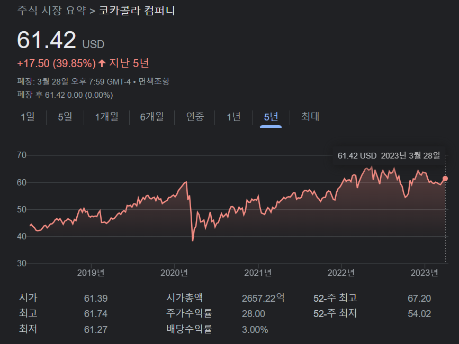Click the 지난 5년 period text

click(129, 63)
